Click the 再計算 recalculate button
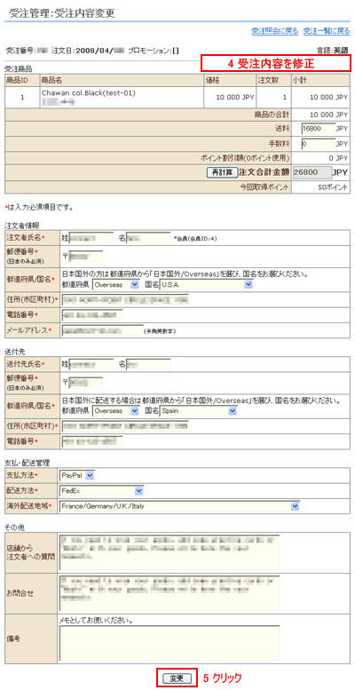This screenshot has width=355, height=690. pos(222,172)
